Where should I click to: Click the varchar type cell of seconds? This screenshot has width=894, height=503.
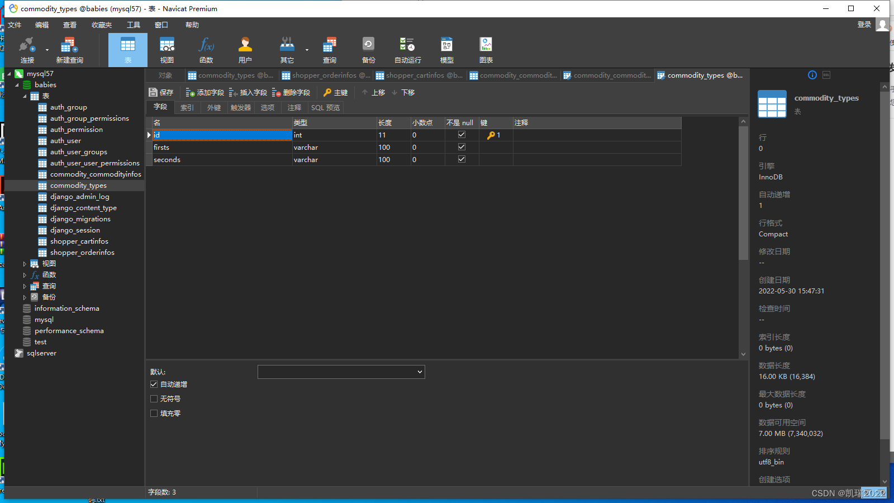[335, 160]
